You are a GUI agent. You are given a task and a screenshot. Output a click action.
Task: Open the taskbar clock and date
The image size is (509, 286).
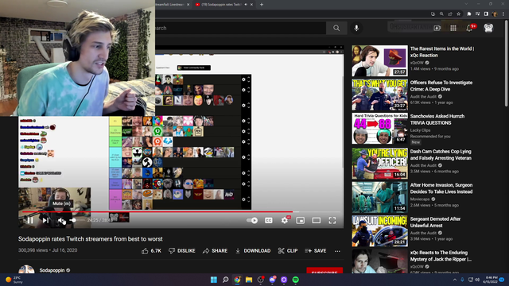click(x=490, y=280)
